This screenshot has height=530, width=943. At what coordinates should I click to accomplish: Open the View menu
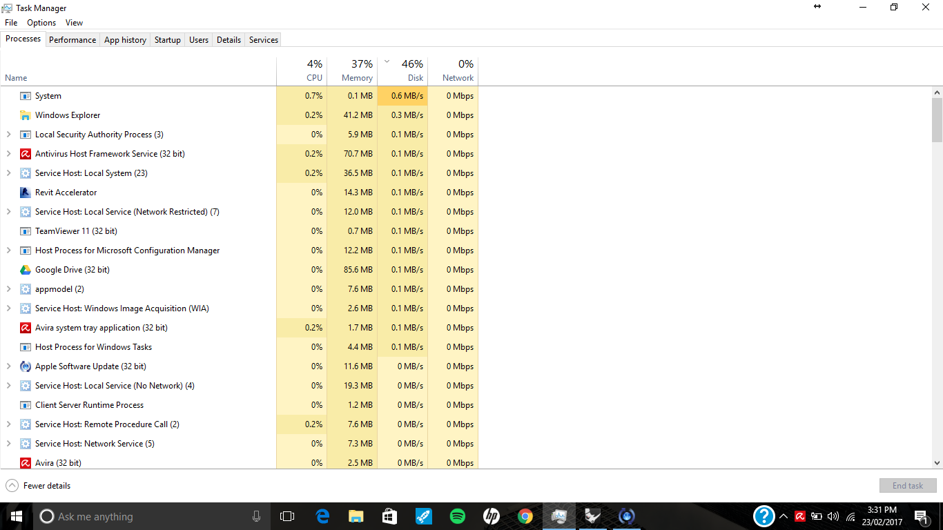(x=75, y=23)
